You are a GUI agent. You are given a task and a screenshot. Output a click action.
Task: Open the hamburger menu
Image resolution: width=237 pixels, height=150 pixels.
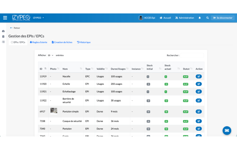pos(5,18)
